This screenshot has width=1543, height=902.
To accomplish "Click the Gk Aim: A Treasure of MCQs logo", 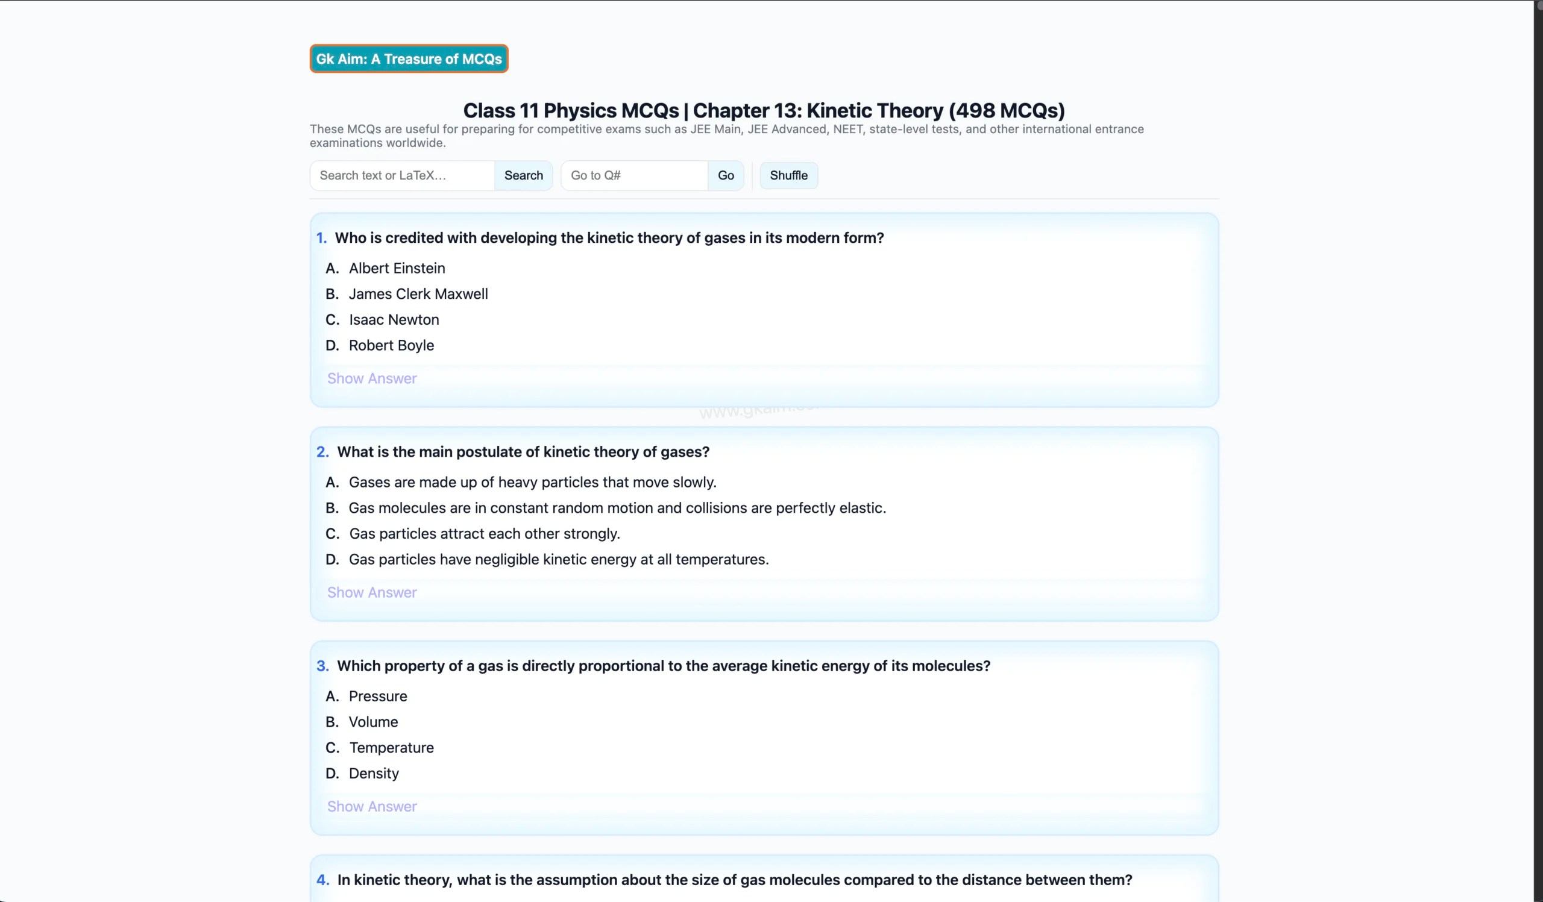I will pyautogui.click(x=409, y=58).
